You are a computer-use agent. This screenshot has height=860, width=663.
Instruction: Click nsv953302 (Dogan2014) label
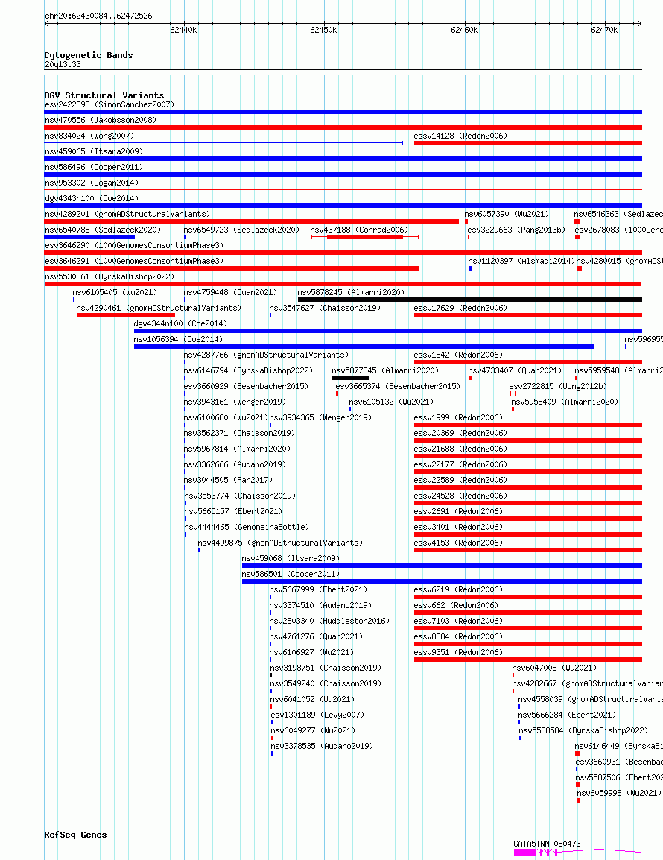tap(92, 183)
